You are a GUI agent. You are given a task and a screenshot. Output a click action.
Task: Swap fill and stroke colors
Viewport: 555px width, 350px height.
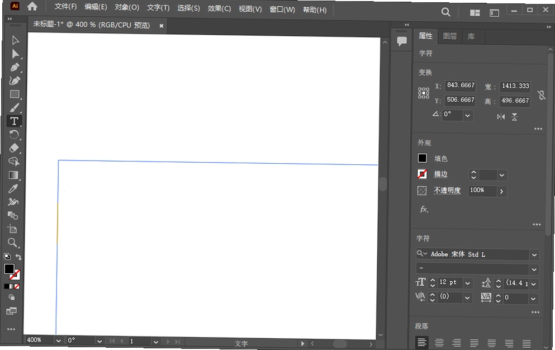18,257
